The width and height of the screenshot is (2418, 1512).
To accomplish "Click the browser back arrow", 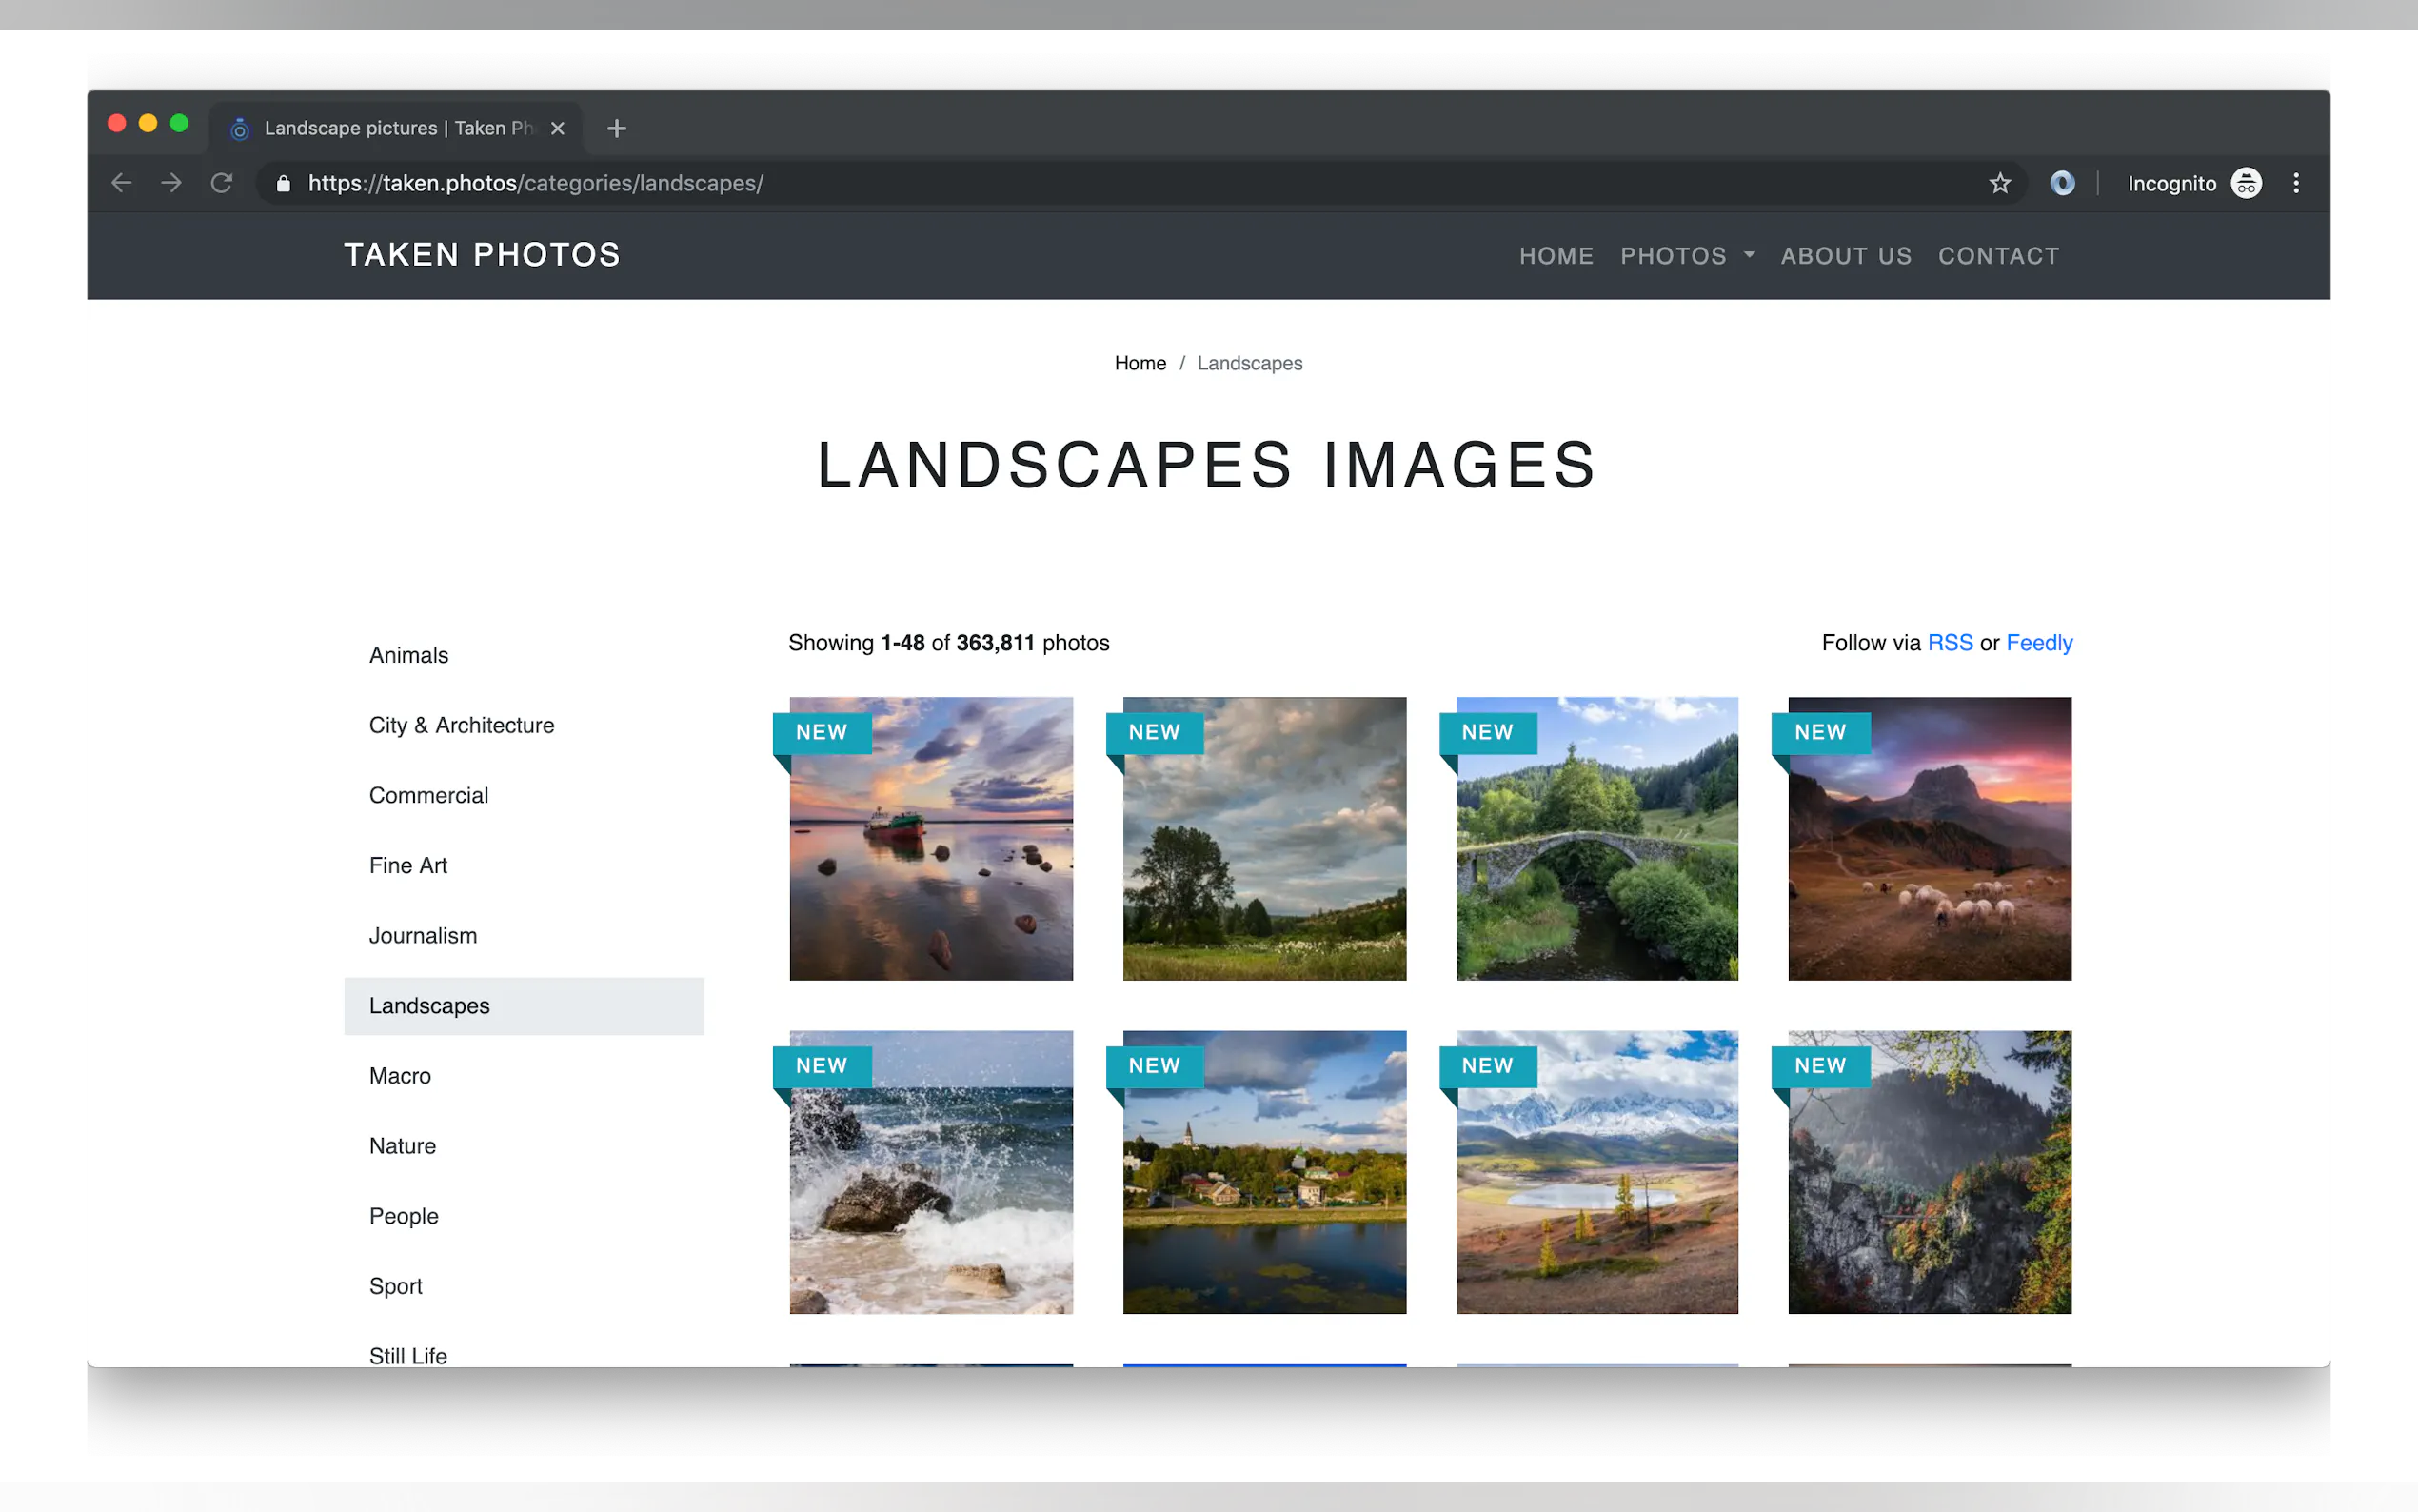I will coord(121,183).
